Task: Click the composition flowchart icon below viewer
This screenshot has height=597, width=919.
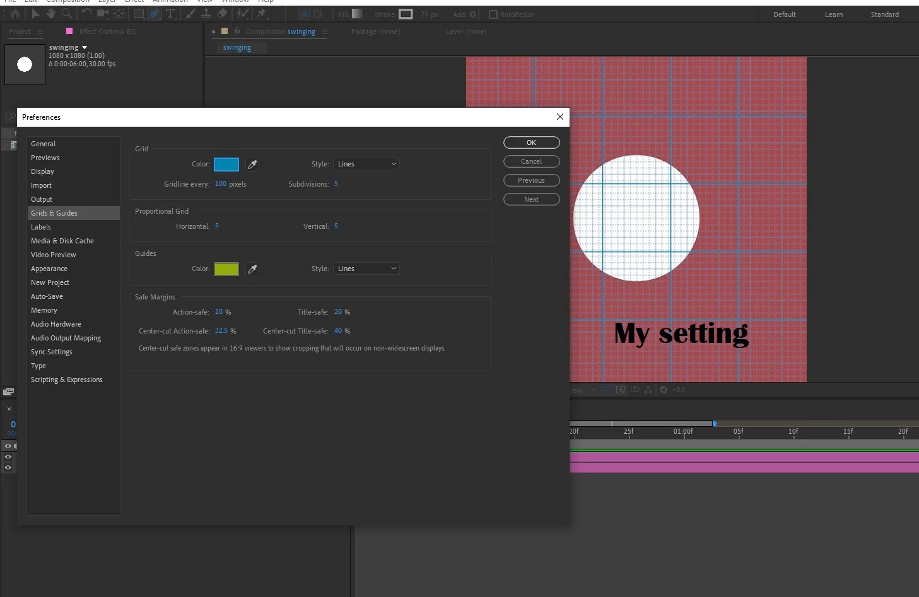Action: (648, 390)
